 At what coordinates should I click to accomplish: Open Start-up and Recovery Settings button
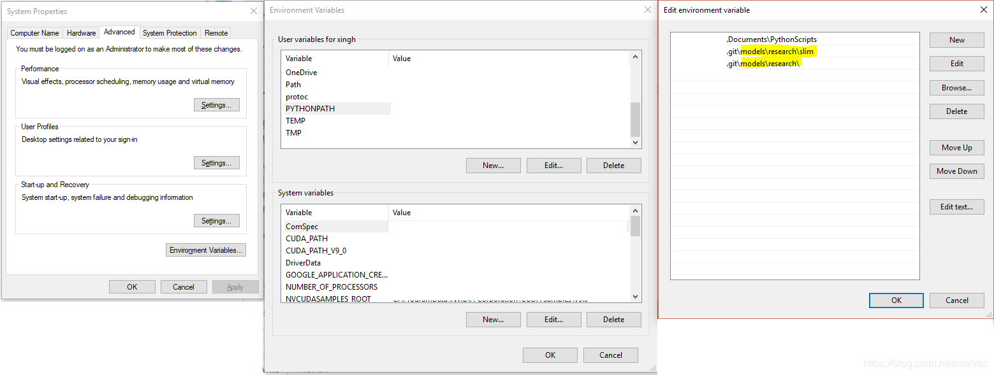(217, 221)
